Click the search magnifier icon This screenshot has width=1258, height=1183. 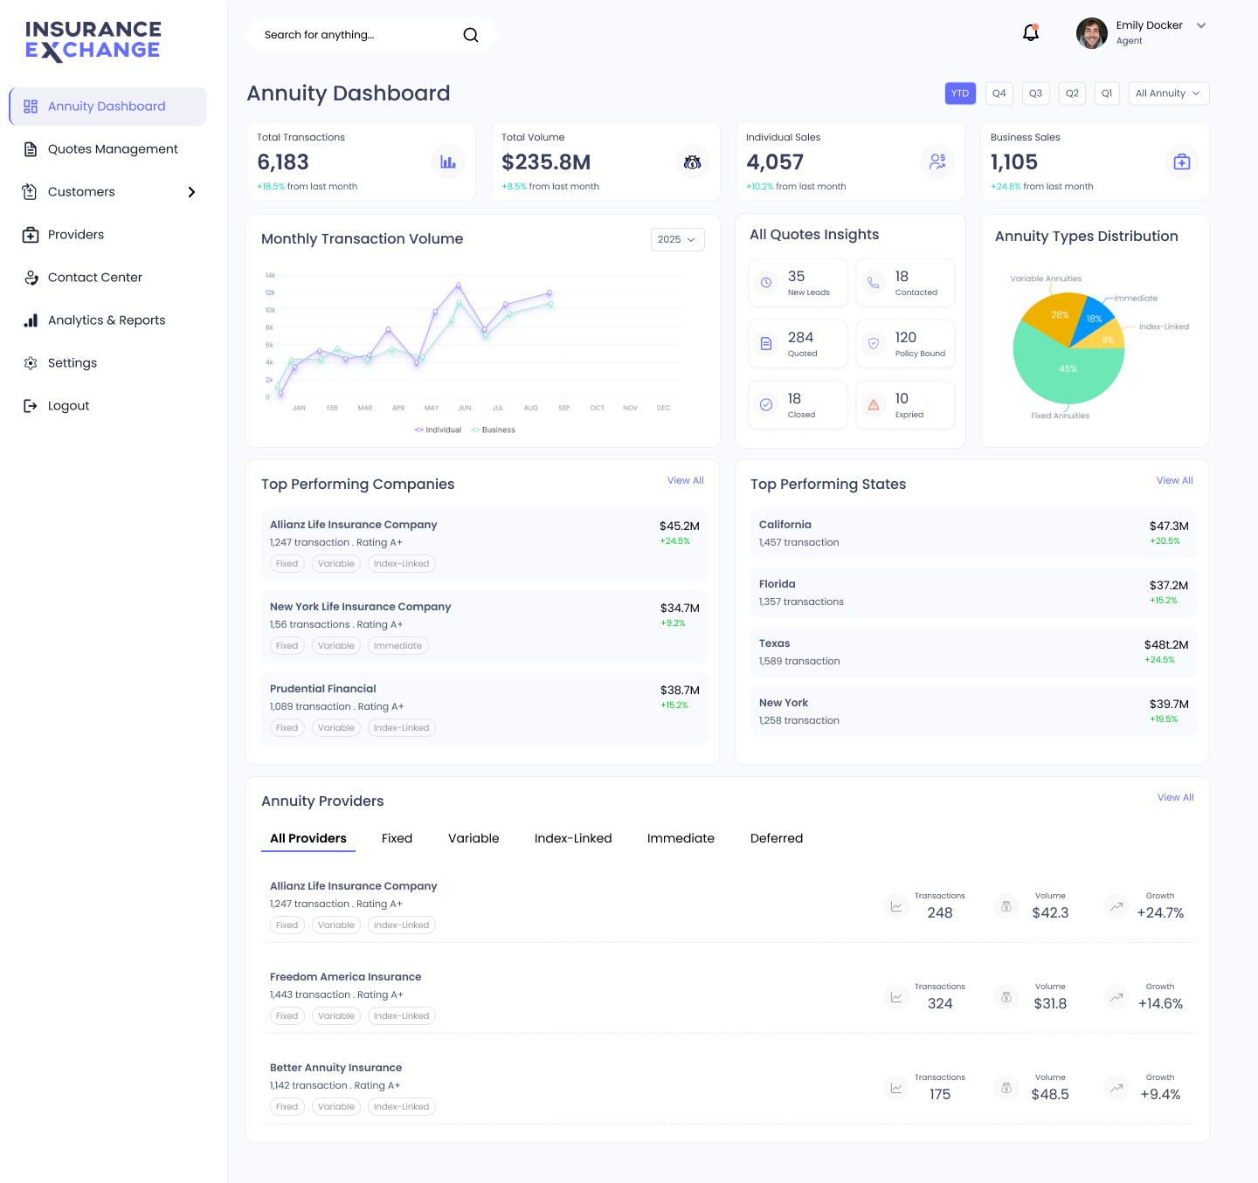[471, 35]
